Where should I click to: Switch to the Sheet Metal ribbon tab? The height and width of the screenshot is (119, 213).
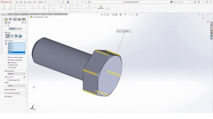[24, 14]
